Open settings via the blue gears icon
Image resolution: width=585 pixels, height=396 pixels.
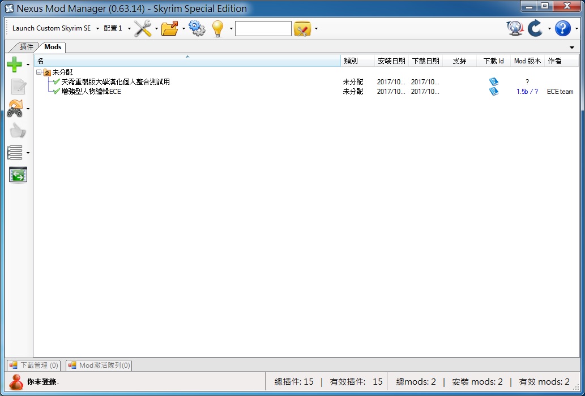197,28
